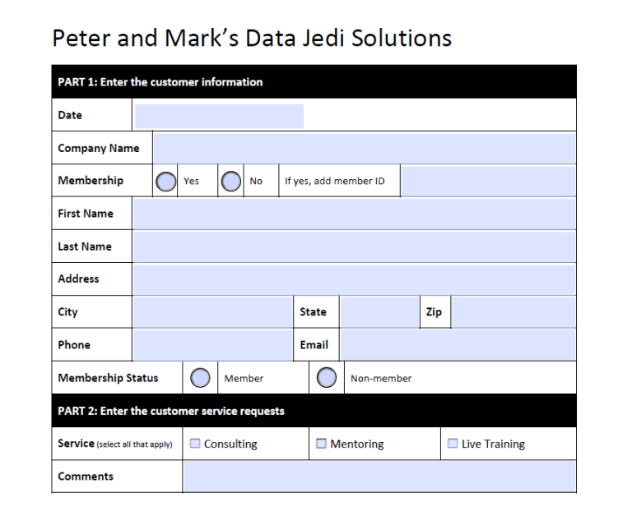Enable the Live Training checkbox
The image size is (632, 511).
pos(453,444)
